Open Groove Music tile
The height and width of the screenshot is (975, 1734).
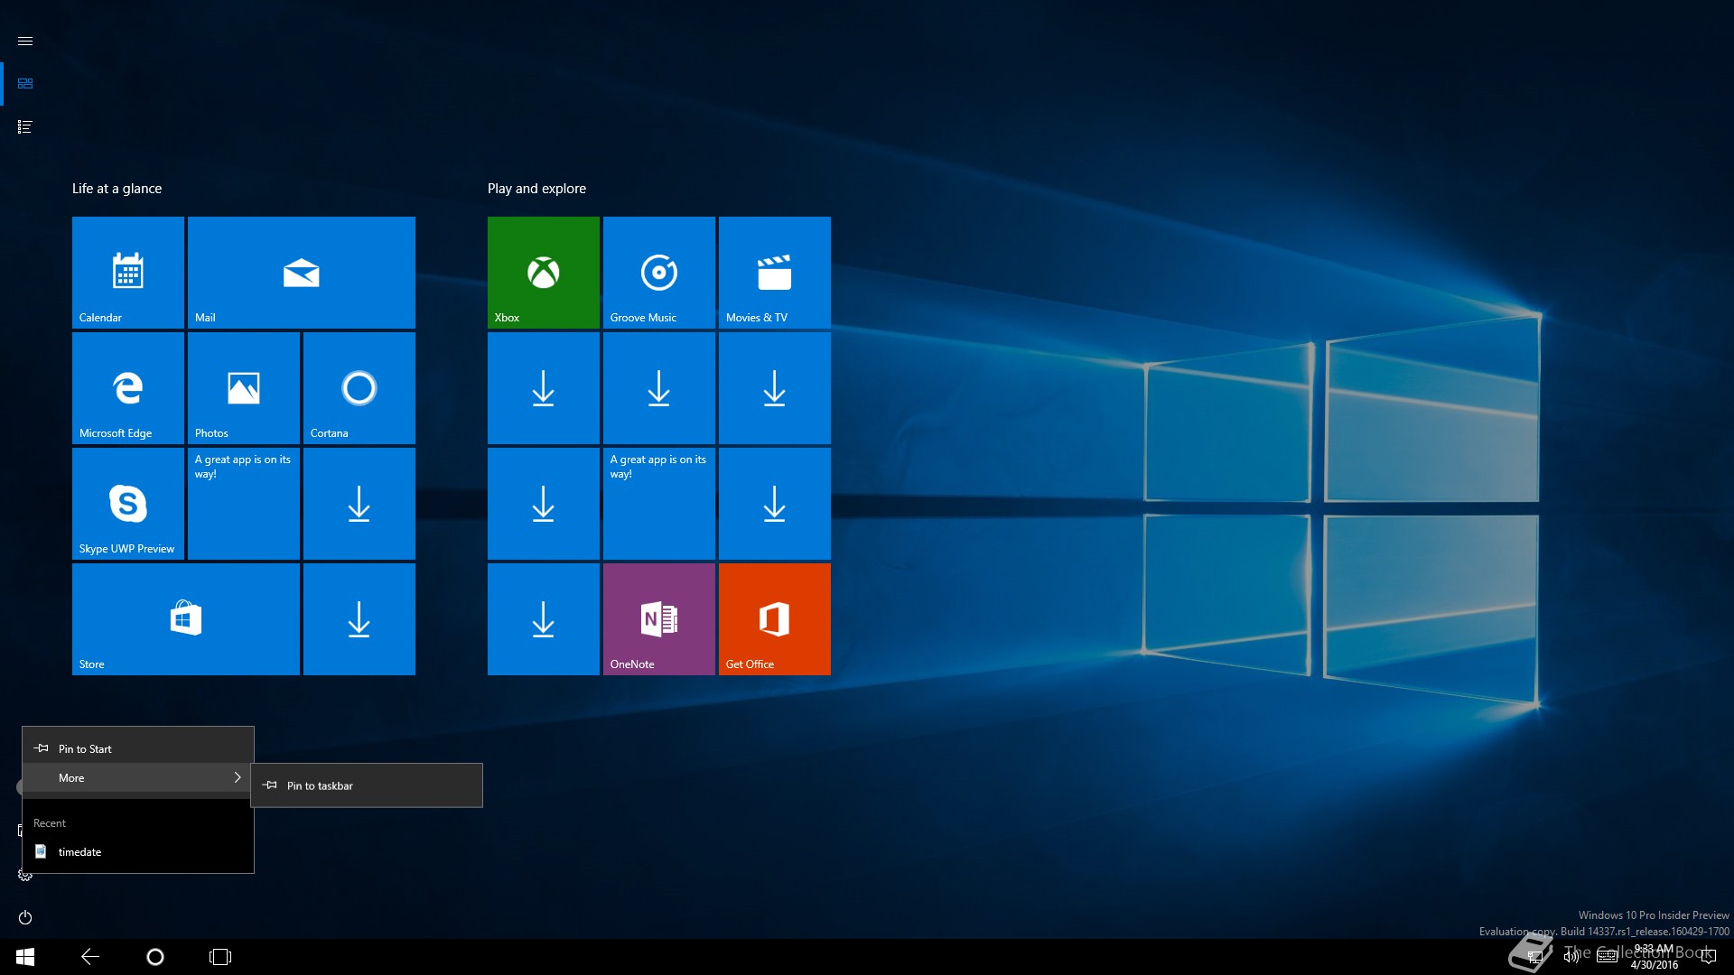pyautogui.click(x=659, y=273)
